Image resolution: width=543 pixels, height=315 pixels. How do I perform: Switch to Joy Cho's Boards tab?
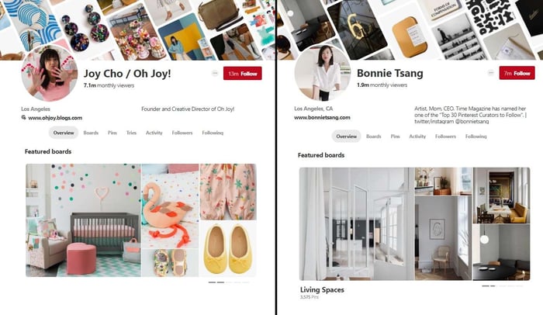point(91,133)
